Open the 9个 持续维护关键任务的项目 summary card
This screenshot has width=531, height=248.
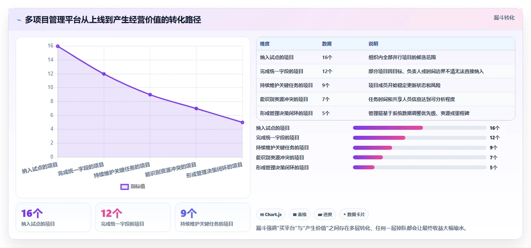point(212,217)
